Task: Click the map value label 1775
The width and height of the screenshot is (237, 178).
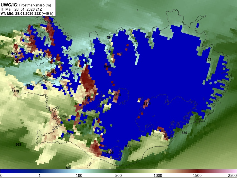Action: click(33, 38)
